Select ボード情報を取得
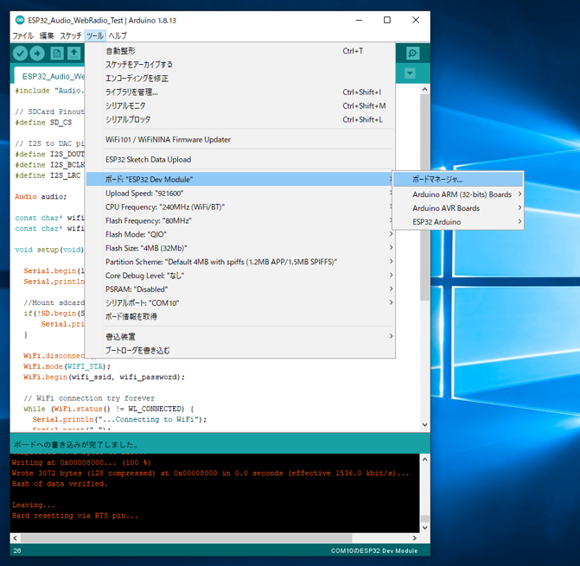 240,316
